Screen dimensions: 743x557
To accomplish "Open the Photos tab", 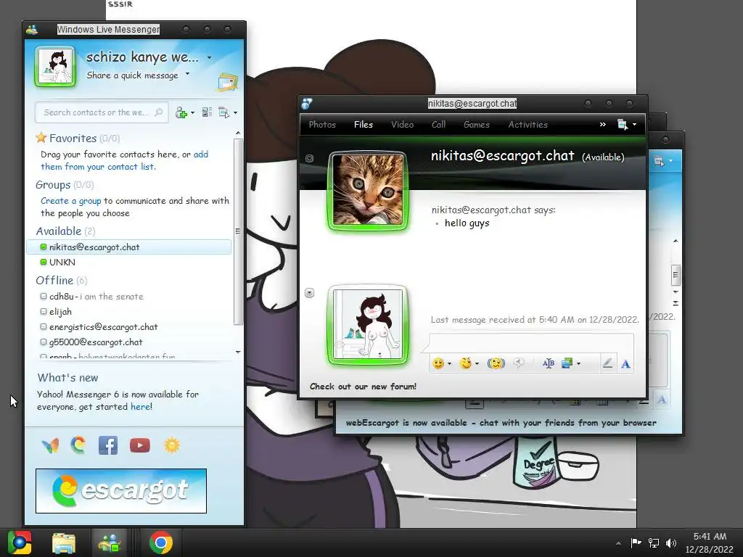I will pos(322,125).
